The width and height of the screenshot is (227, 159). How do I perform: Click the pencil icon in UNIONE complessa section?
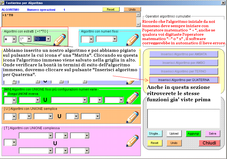[133, 140]
